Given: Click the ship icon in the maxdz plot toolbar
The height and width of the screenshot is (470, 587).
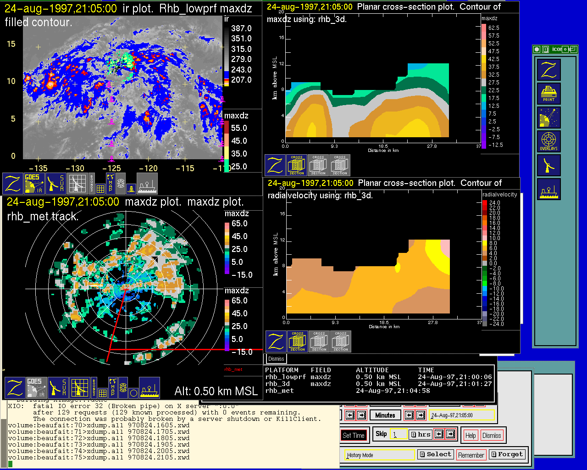Looking at the screenshot, I should point(150,388).
